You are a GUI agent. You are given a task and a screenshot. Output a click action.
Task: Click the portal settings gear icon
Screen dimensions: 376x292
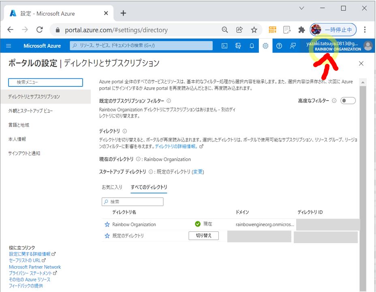[265, 46]
